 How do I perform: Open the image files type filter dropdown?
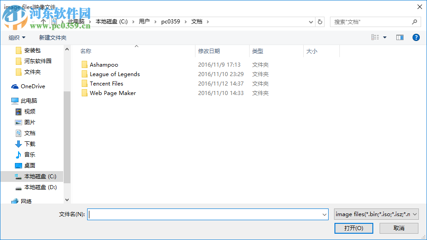[x=376, y=214]
